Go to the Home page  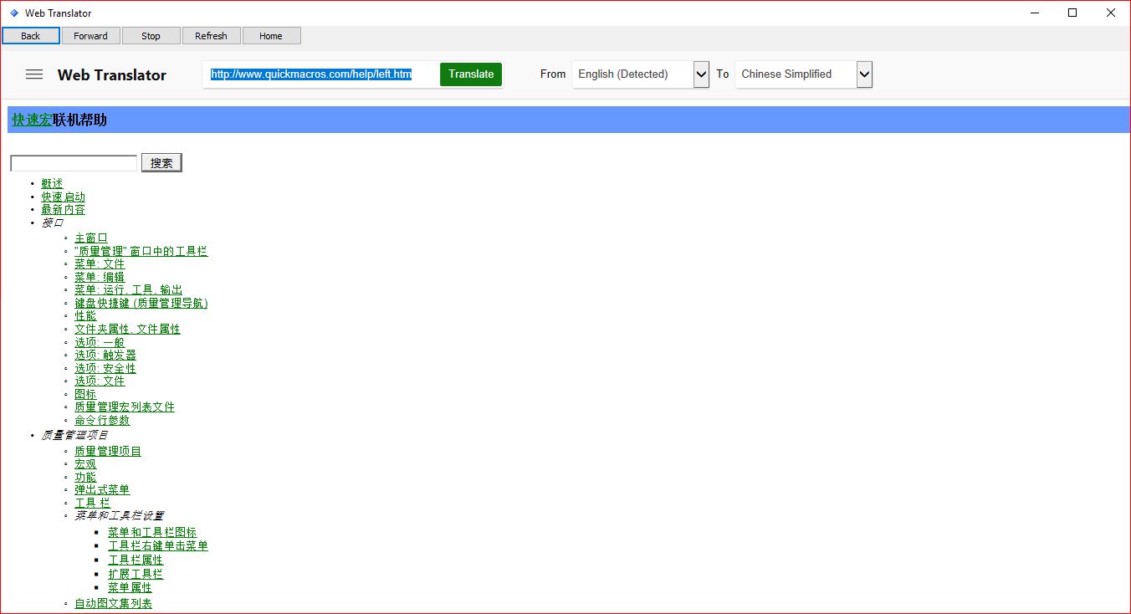(271, 36)
